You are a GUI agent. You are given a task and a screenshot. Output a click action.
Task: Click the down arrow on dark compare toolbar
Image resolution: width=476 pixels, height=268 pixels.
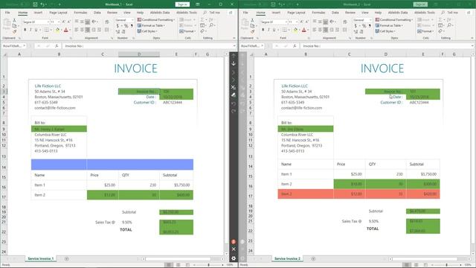(x=234, y=63)
